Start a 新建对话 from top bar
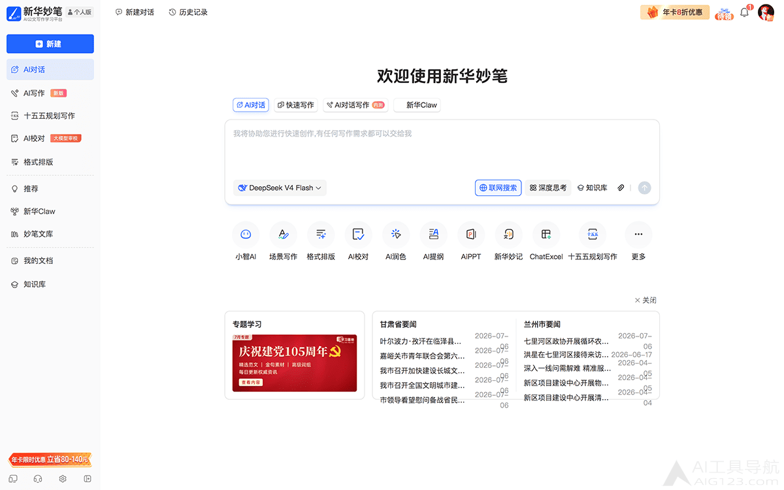 135,12
